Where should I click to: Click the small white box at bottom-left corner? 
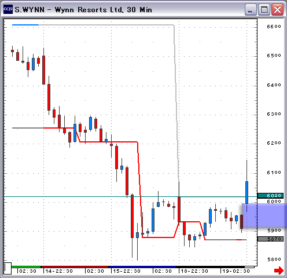coord(8,268)
